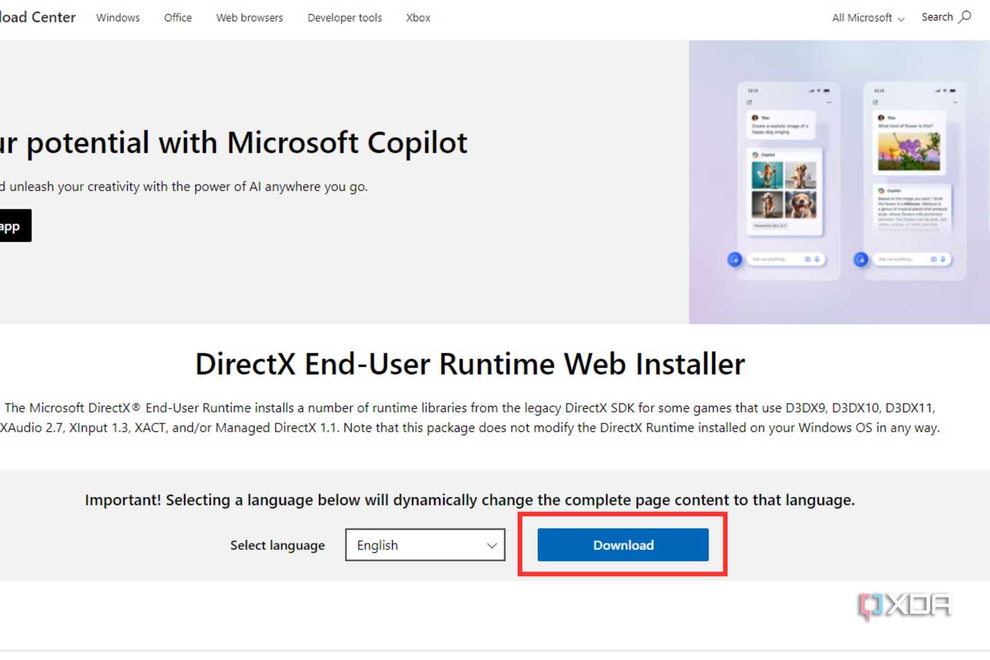Click the Microsoft Copilot phone mockups image
Image resolution: width=990 pixels, height=660 pixels.
[x=839, y=182]
